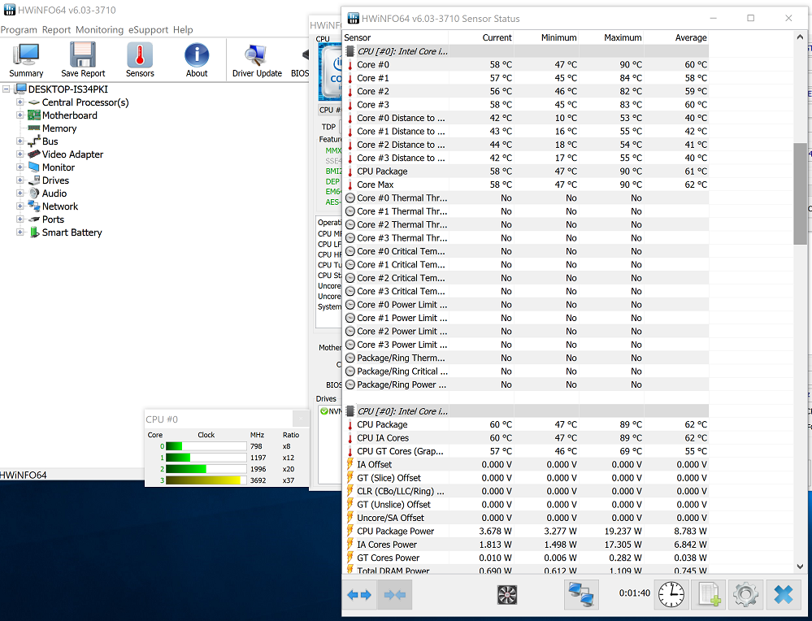
Task: Click the Sensor column header
Action: pos(396,38)
